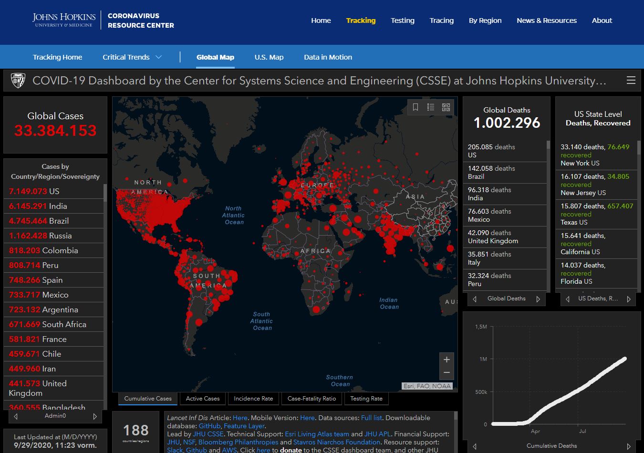This screenshot has width=644, height=453.
Task: Open Data in Motion
Action: click(328, 57)
